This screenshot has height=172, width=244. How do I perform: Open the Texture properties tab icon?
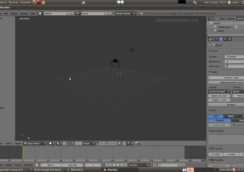(230, 39)
